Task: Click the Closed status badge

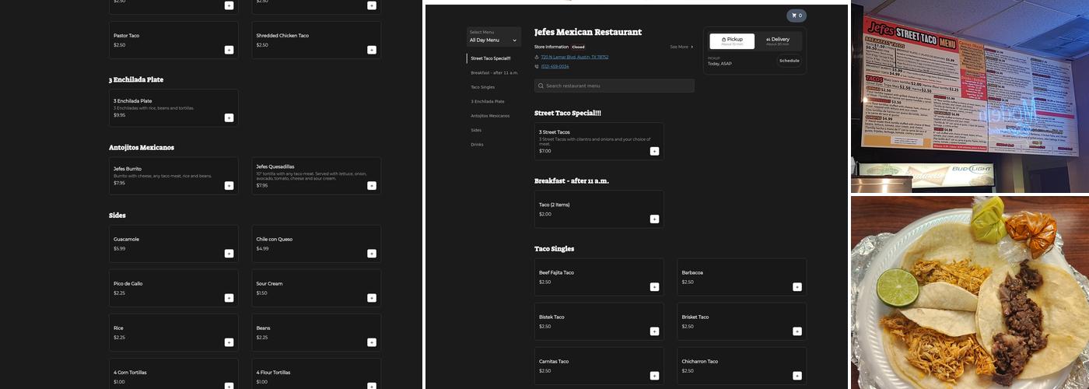Action: point(578,47)
